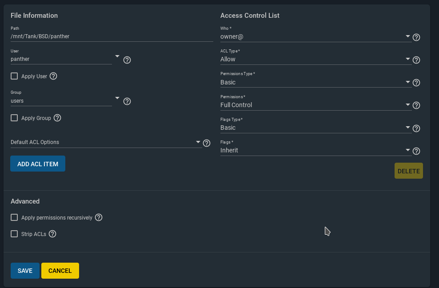439x288 pixels.
Task: Open help icon for Group field
Action: (x=127, y=101)
